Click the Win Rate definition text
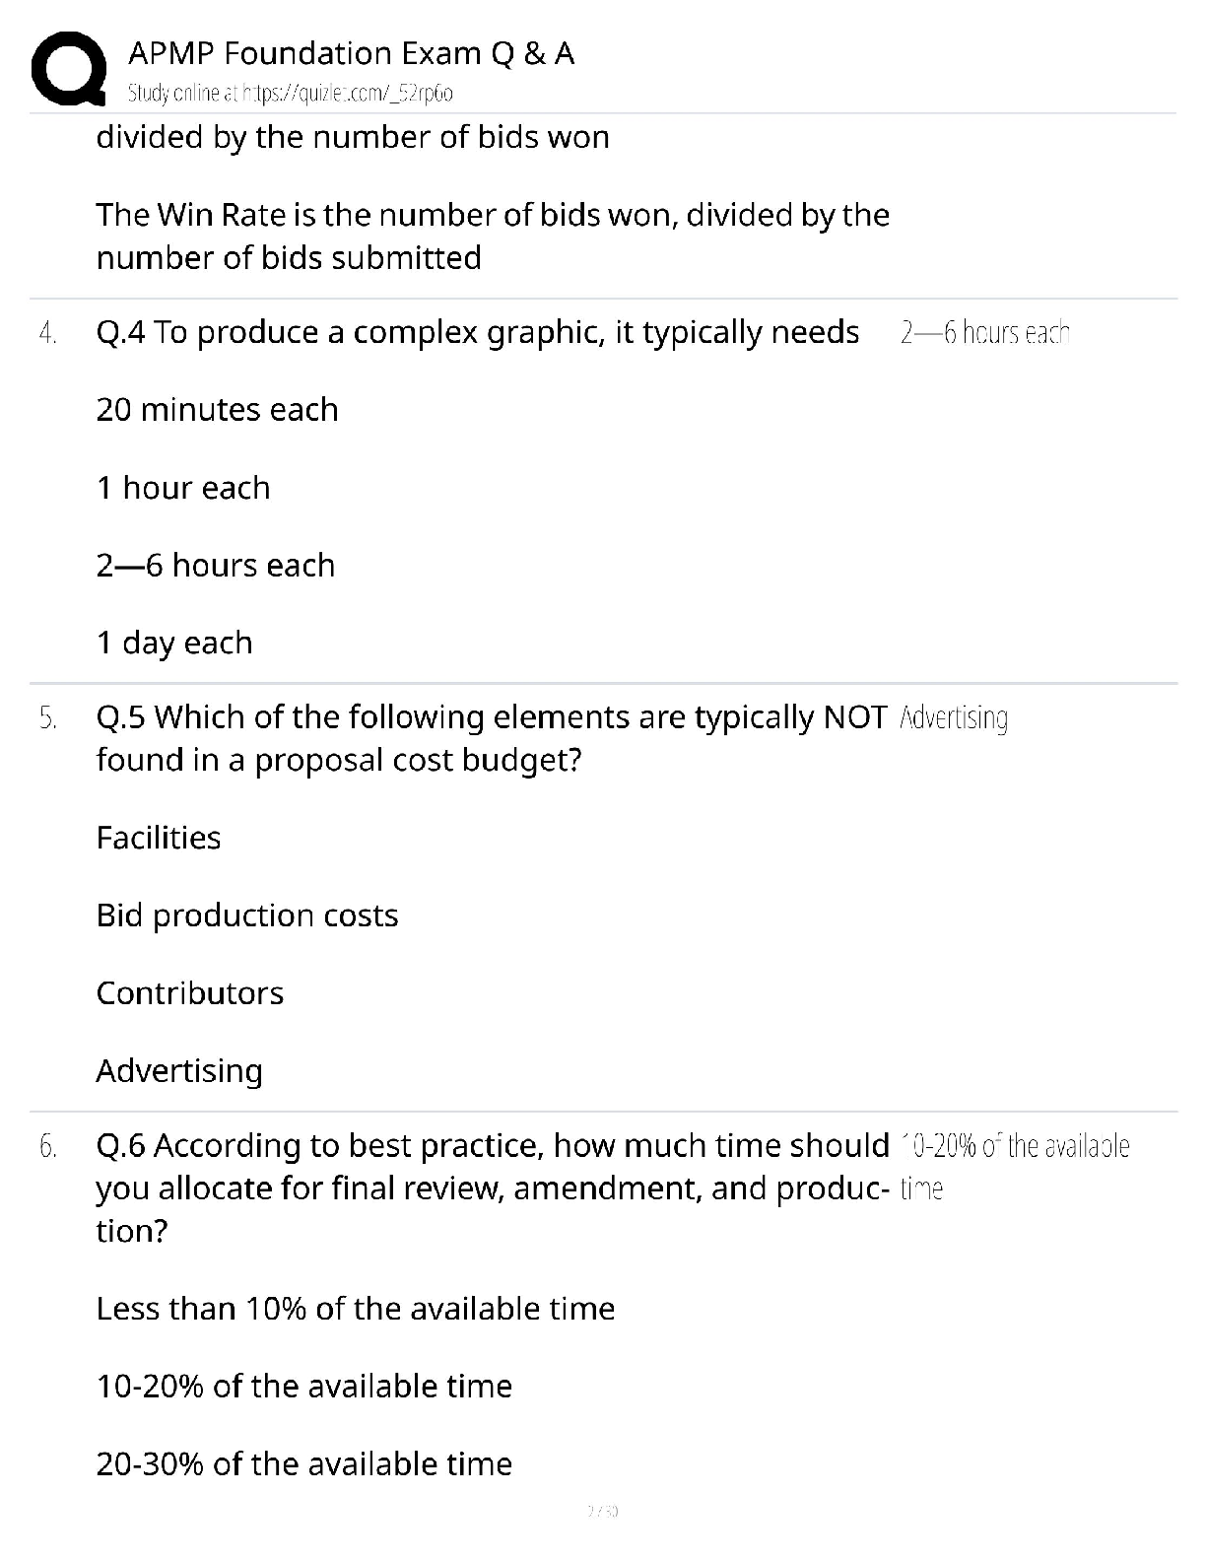The width and height of the screenshot is (1206, 1561). 493,236
